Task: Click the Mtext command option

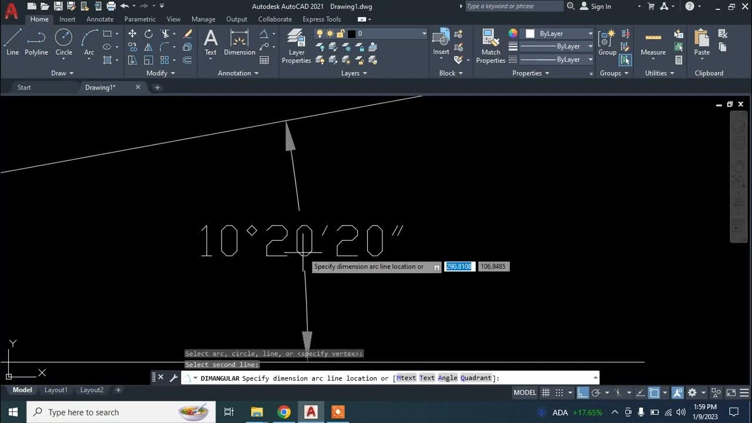Action: (x=406, y=378)
